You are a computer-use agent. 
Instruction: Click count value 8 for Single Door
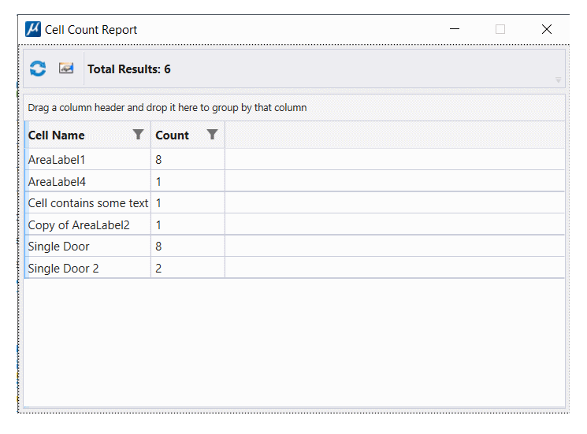pos(158,247)
